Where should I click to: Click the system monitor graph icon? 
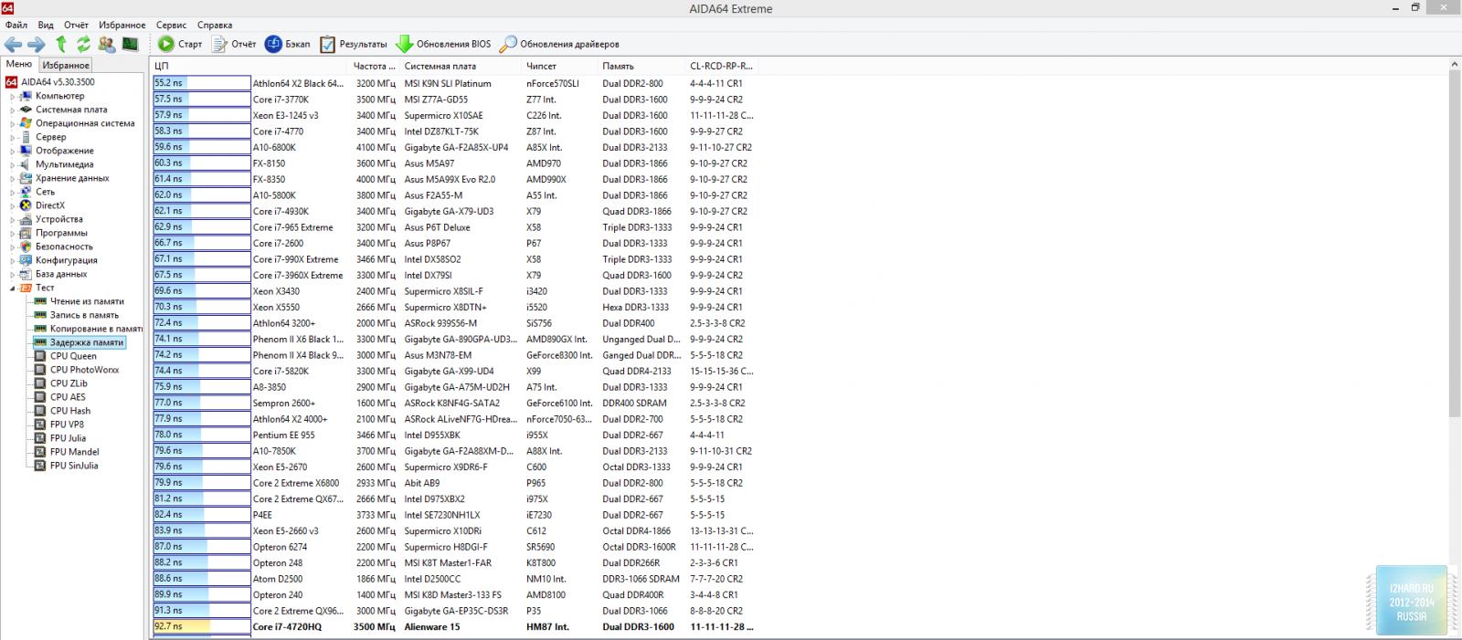coord(131,44)
